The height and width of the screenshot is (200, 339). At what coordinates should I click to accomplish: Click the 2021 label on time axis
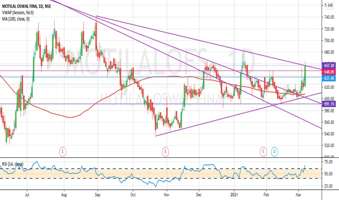[234, 195]
